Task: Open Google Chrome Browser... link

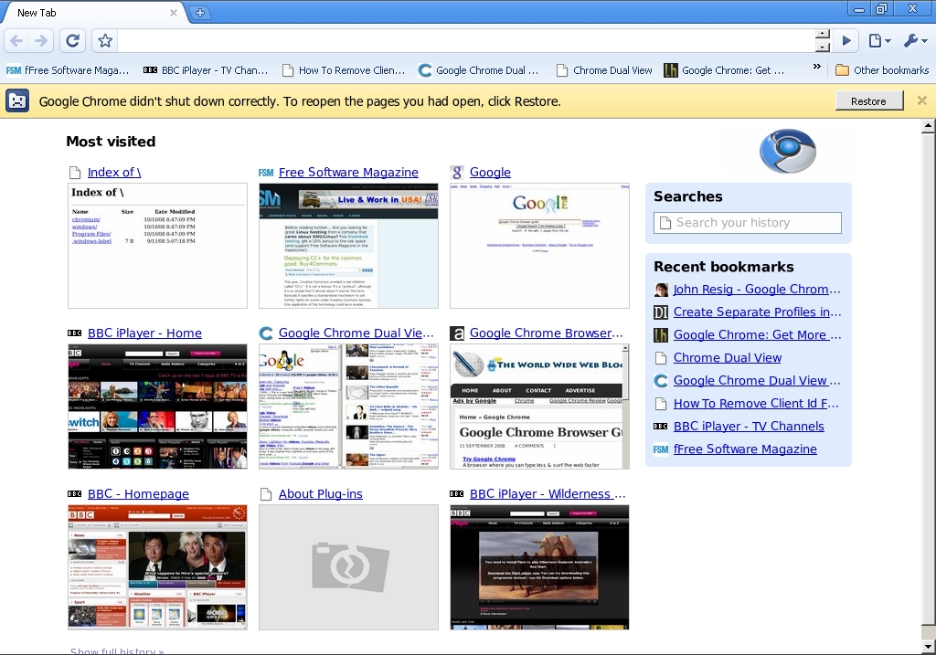Action: coord(547,333)
